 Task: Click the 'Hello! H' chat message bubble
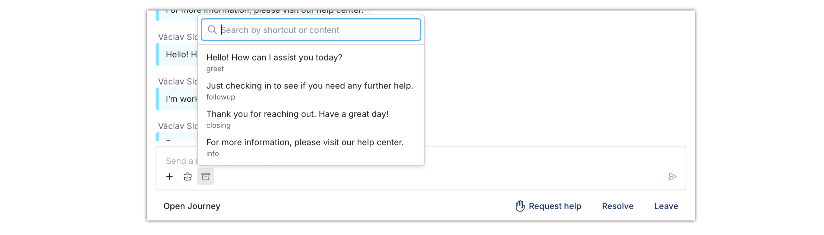[177, 54]
